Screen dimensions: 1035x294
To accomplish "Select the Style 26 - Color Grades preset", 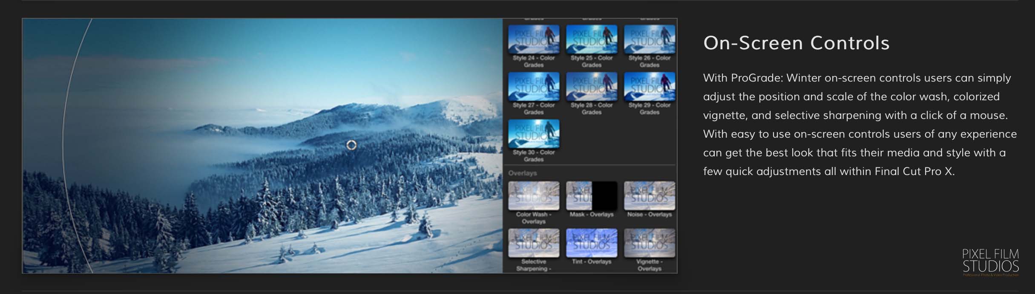I will (650, 40).
